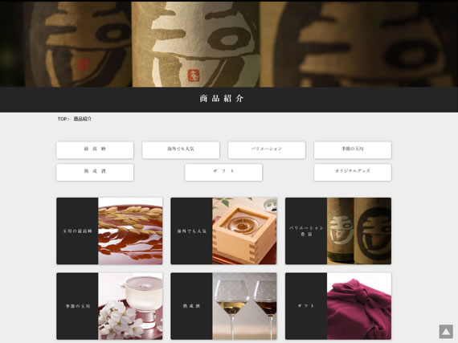Follow the TOP breadcrumb link
The height and width of the screenshot is (343, 458).
pos(62,119)
